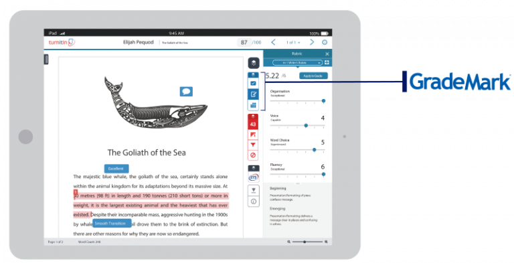Expand the rubric panel to full view
Image resolution: width=514 pixels, height=263 pixels.
point(327,63)
